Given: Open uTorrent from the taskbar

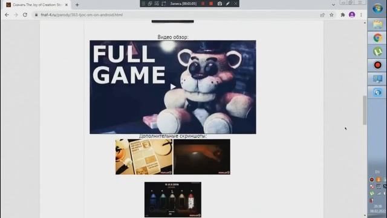Looking at the screenshot, I should [377, 51].
